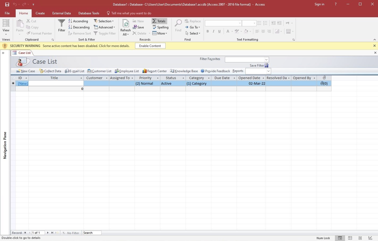Viewport: 378px width, 241px height.
Task: Click the Save Filter disk icon
Action: coord(266,66)
